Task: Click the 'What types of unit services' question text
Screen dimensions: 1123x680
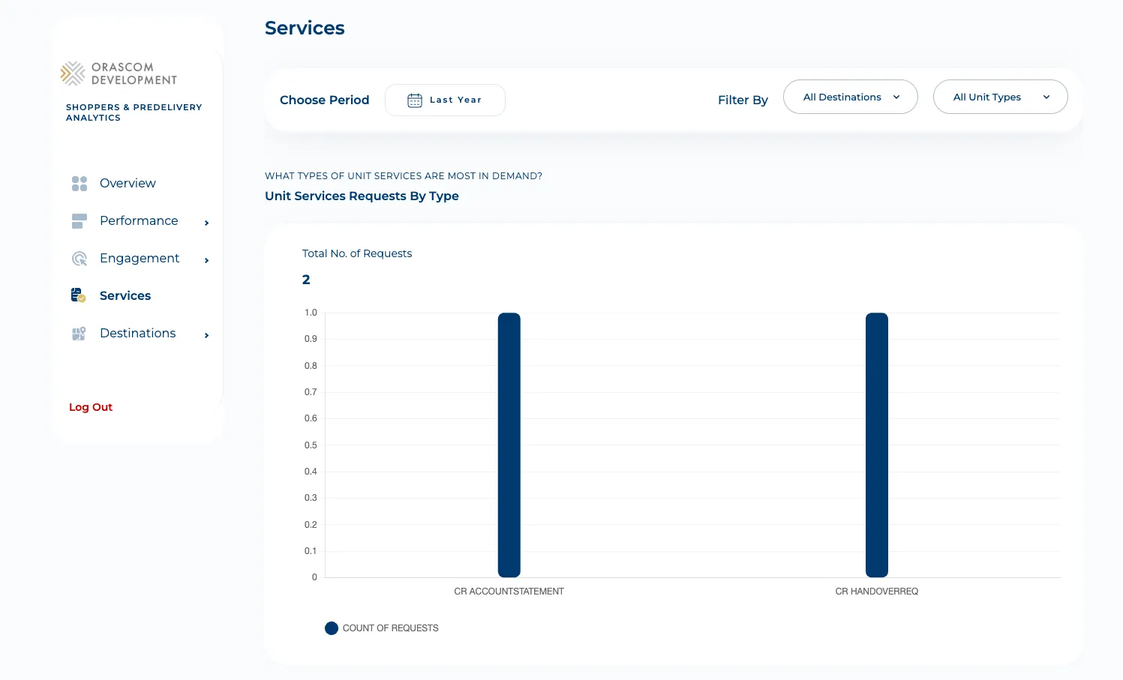Action: (404, 175)
